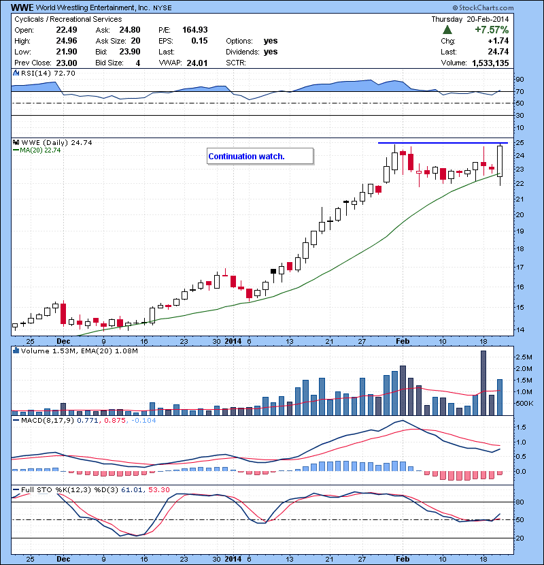
Task: Click the +7.57% percent change value
Action: click(x=493, y=31)
